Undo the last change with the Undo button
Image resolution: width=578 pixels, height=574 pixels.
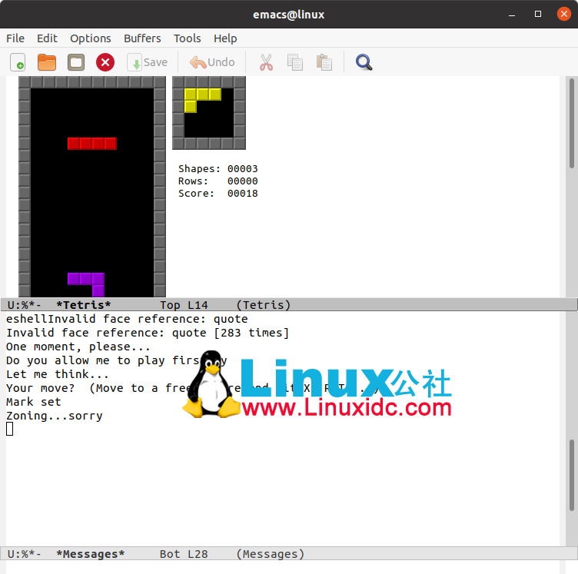tap(212, 62)
